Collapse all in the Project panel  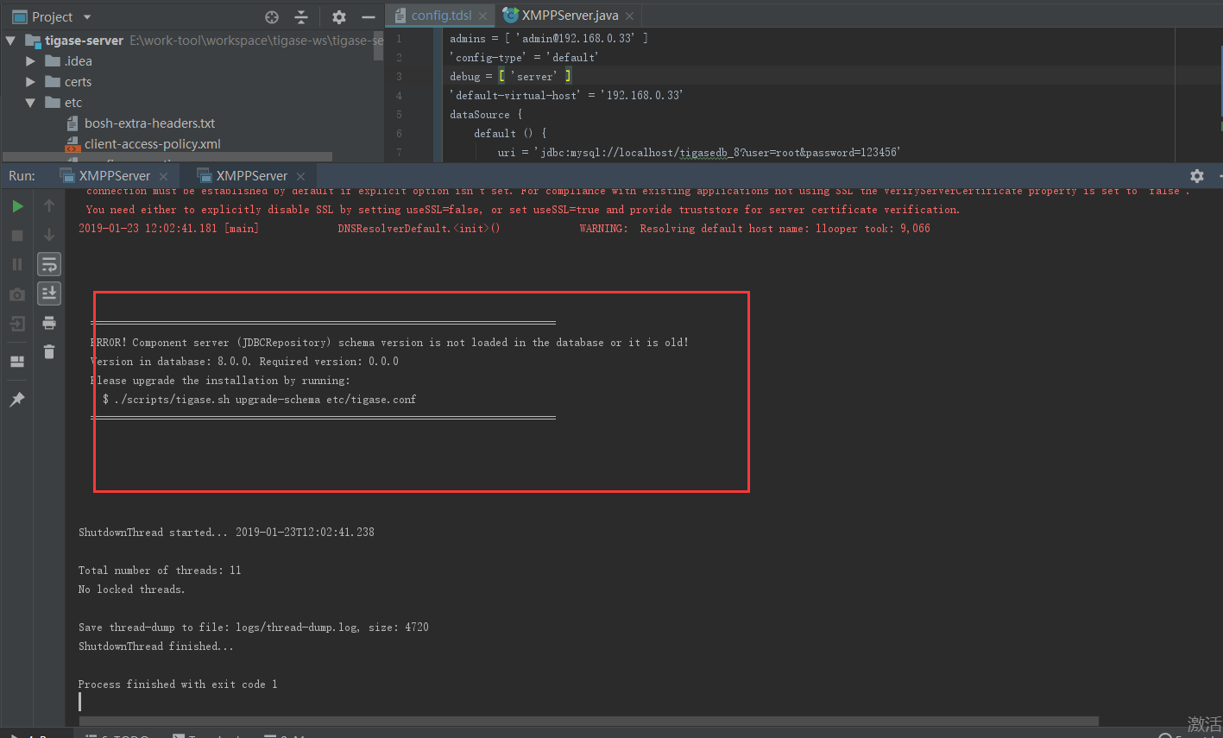301,17
